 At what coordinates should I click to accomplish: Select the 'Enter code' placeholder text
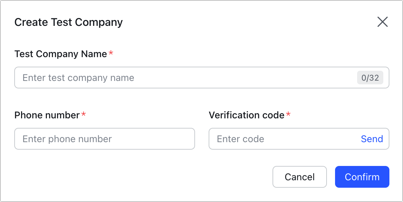240,139
